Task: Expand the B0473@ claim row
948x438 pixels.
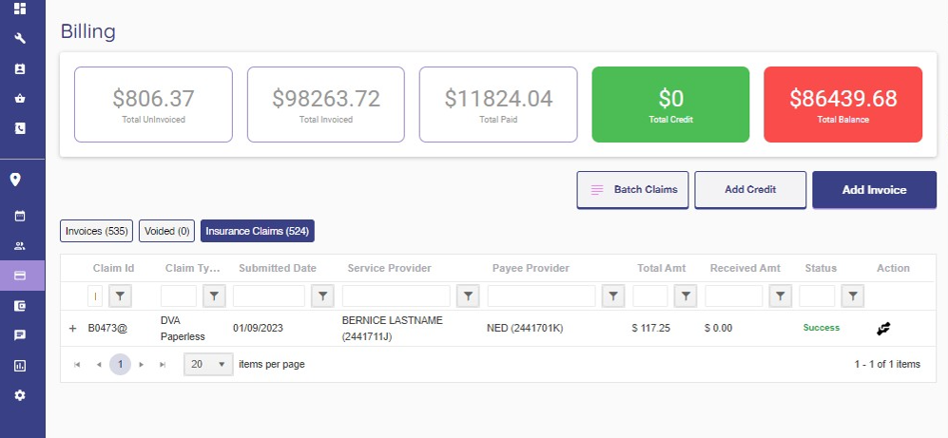Action: click(x=73, y=329)
